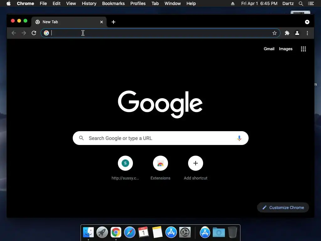Open the Extensions puzzle-piece menu
Image resolution: width=321 pixels, height=241 pixels.
pyautogui.click(x=287, y=33)
